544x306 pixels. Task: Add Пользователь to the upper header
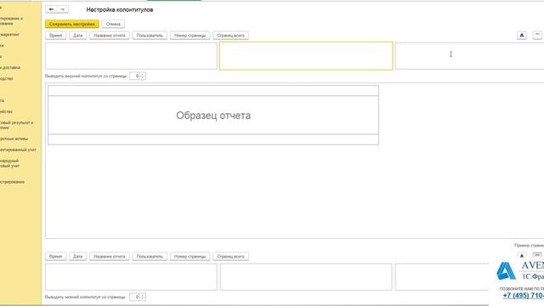150,36
